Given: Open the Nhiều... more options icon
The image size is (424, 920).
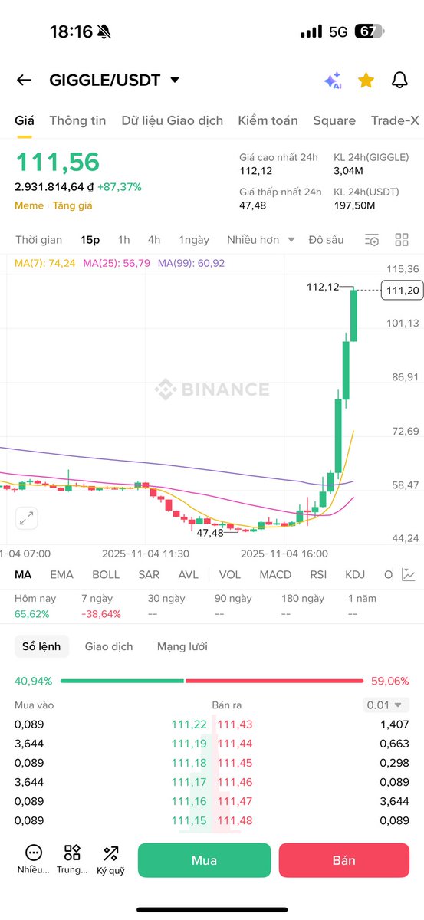Looking at the screenshot, I should click(33, 859).
